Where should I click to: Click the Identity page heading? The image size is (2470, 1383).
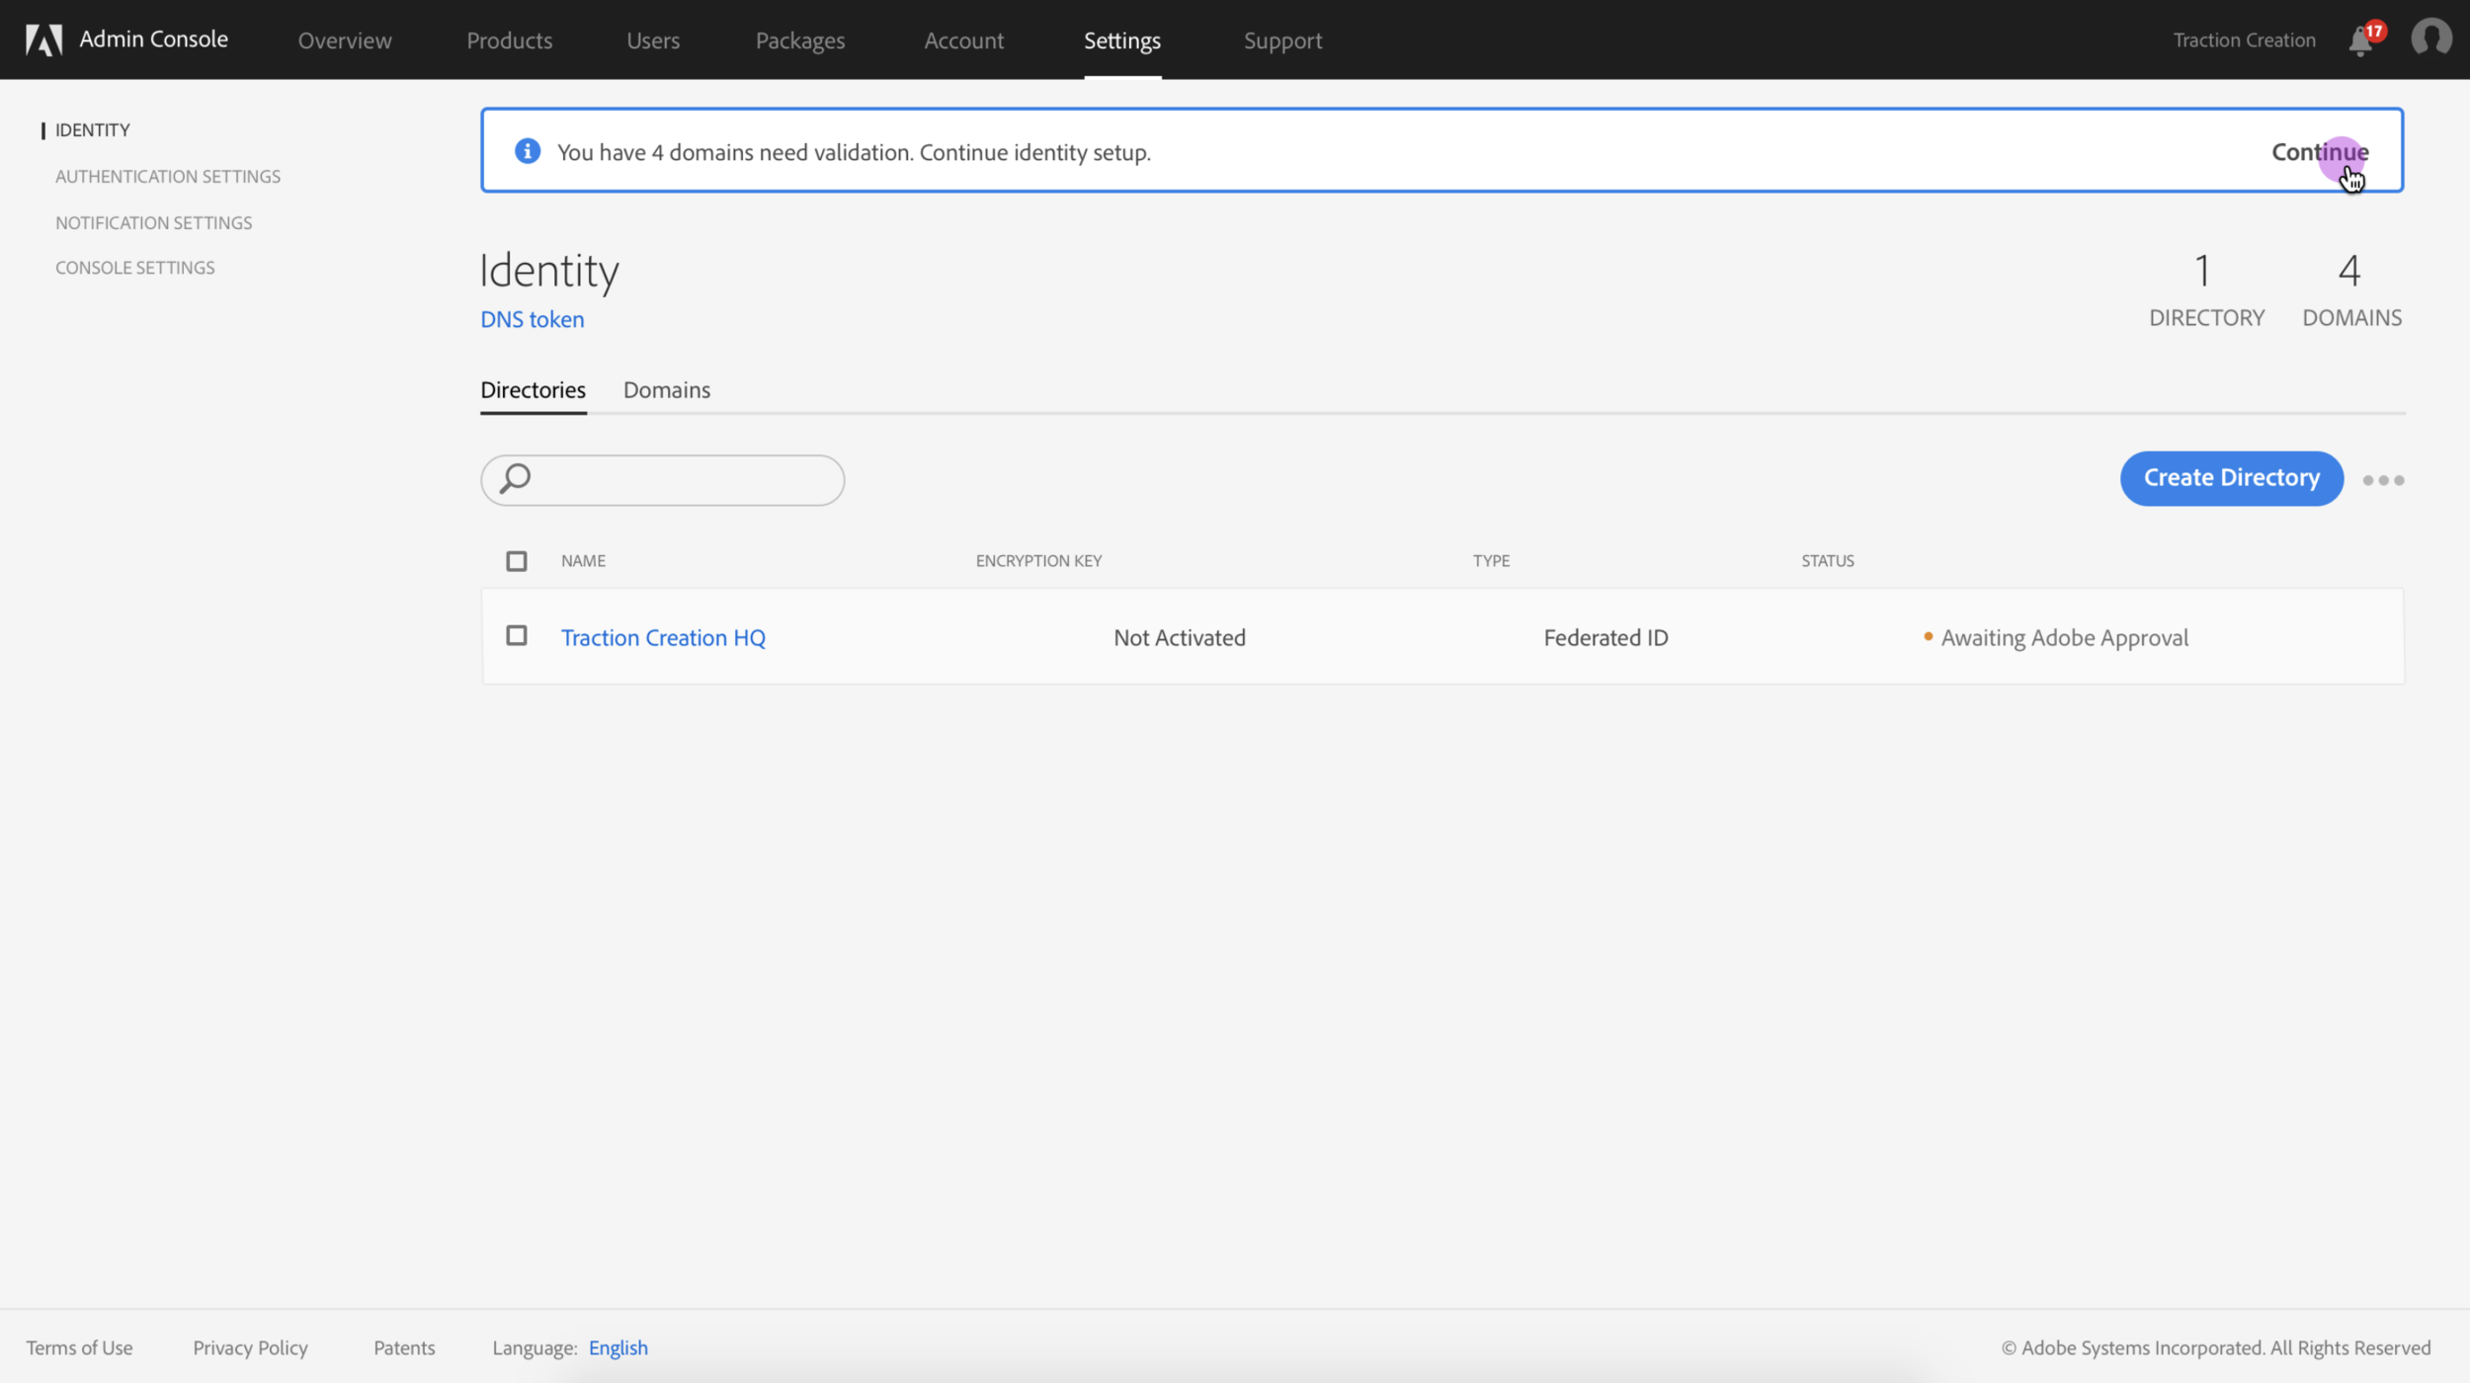(x=550, y=271)
